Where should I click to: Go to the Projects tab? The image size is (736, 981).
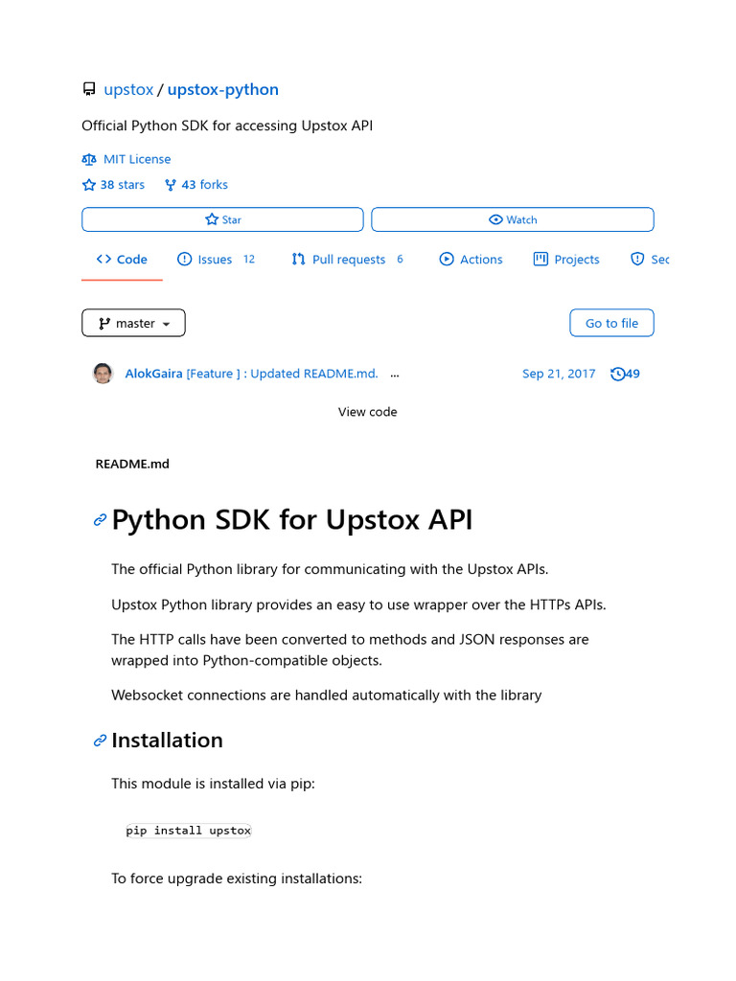566,260
